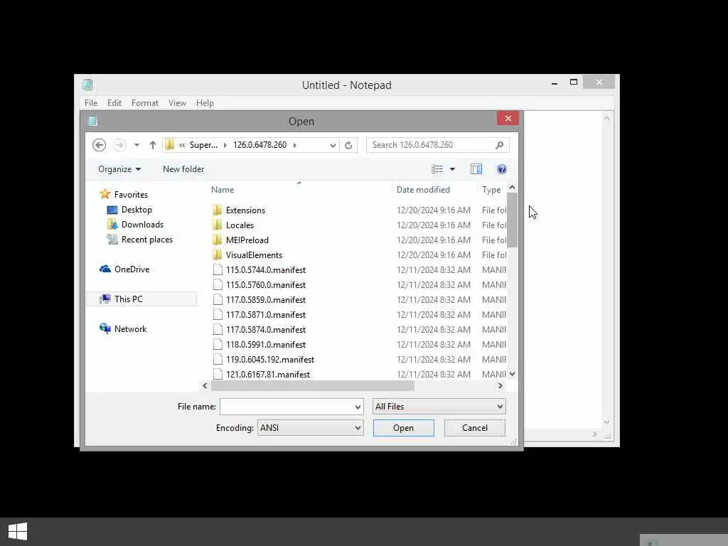Show the preview pane

(x=476, y=169)
